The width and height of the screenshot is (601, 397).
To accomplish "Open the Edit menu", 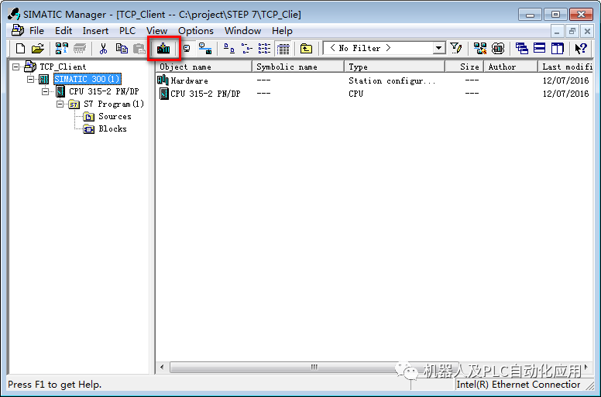I will (x=64, y=31).
